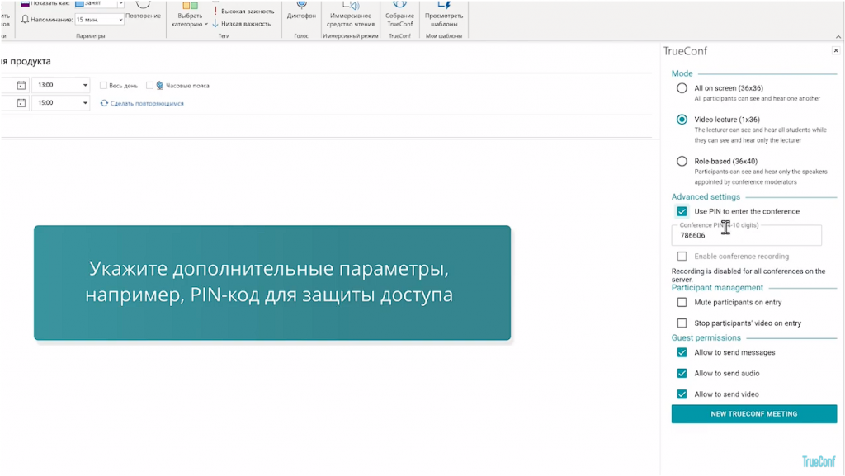Viewport: 845px width, 476px height.
Task: Uncheck Allow to send video
Action: tap(682, 394)
